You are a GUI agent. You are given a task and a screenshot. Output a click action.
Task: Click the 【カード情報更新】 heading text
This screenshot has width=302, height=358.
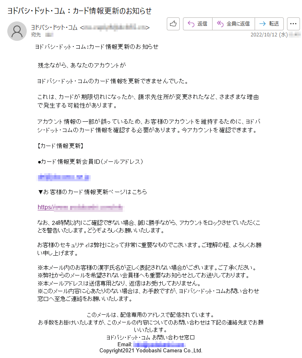[60, 146]
